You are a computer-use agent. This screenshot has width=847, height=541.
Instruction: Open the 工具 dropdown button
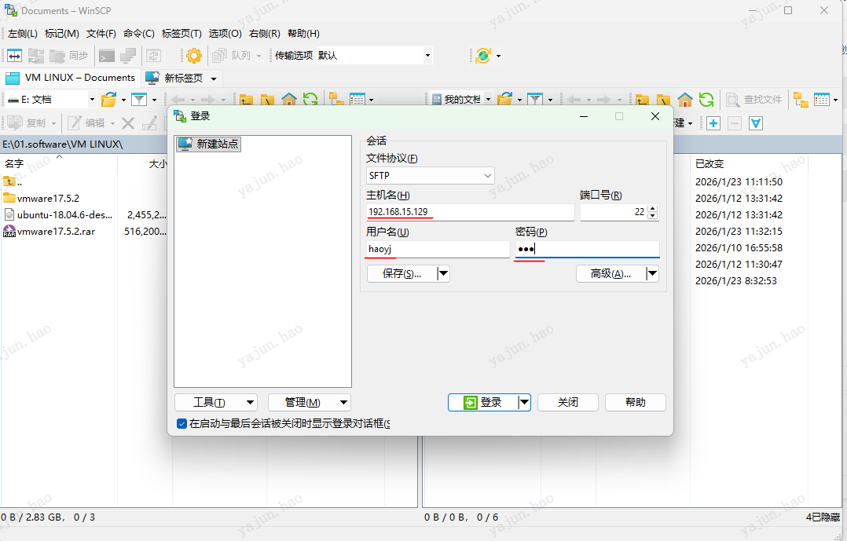click(x=216, y=402)
